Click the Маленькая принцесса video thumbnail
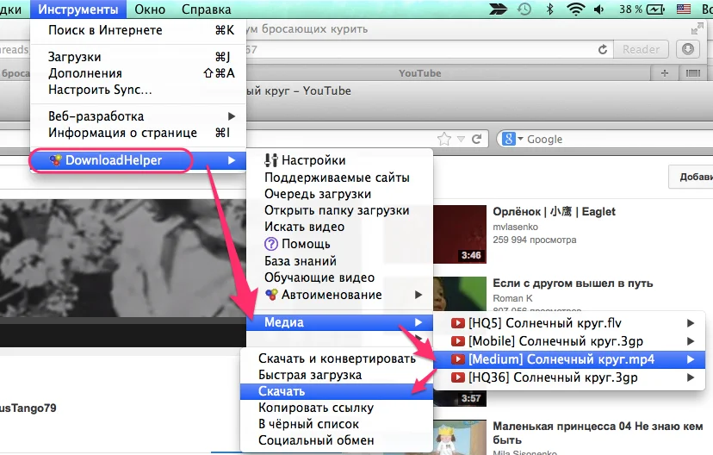This screenshot has width=713, height=455. (x=460, y=438)
